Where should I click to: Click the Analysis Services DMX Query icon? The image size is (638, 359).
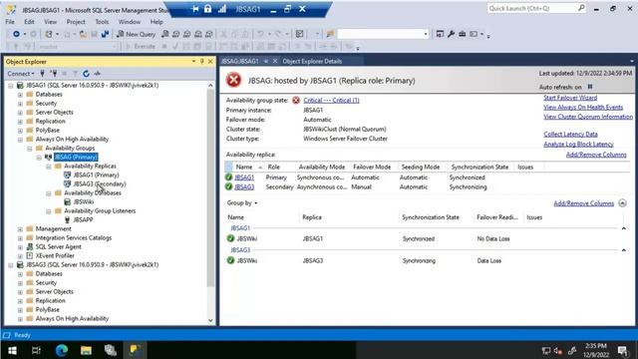[x=186, y=34]
